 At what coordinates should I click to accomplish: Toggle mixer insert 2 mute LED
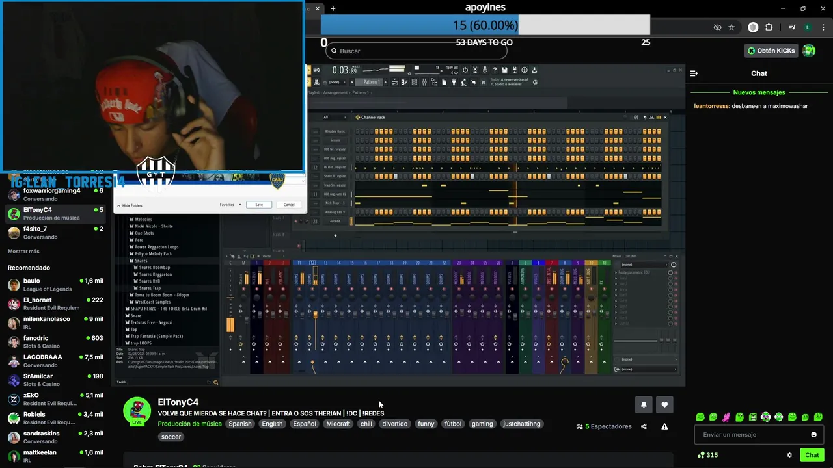(269, 288)
